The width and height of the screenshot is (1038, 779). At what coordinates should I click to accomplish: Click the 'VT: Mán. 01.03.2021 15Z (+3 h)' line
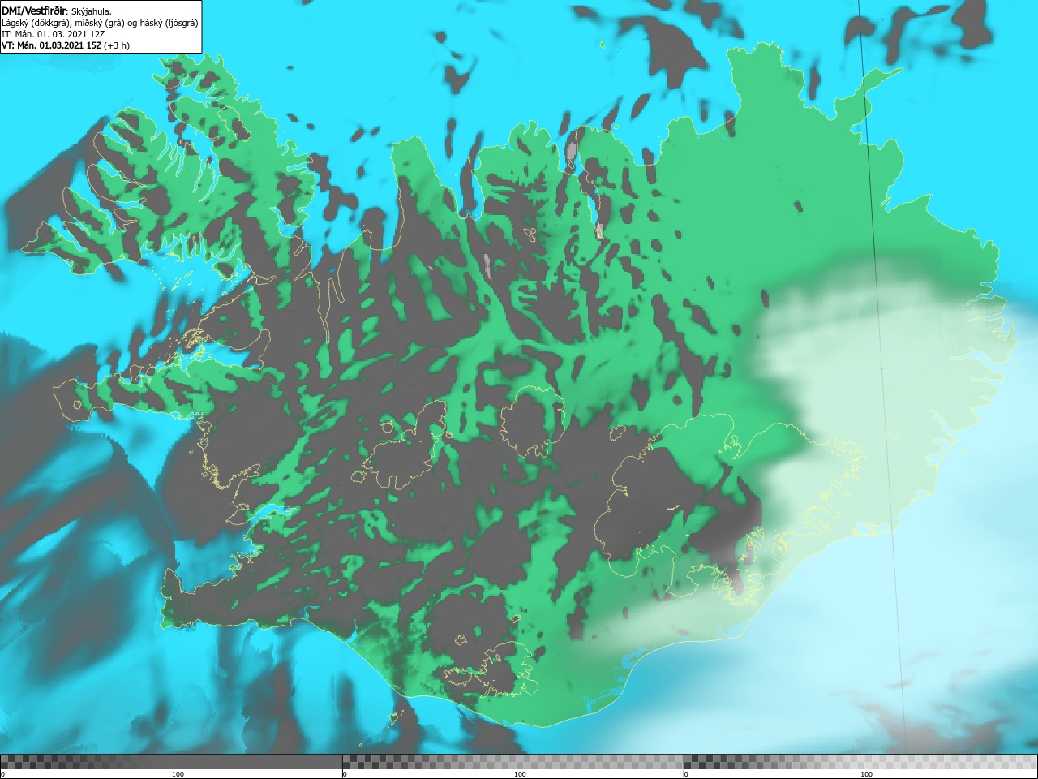[x=65, y=45]
